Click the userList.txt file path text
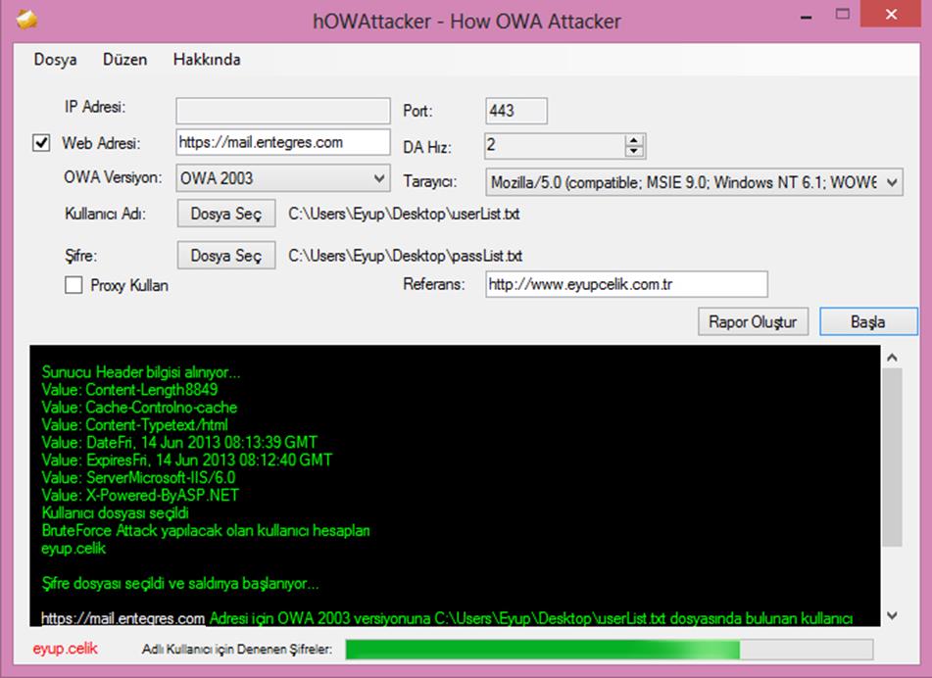 coord(404,214)
